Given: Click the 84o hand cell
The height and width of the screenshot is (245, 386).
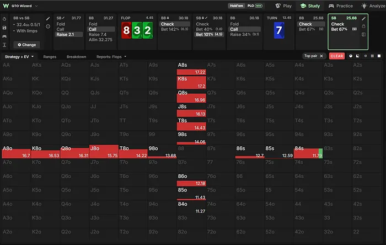Looking at the screenshot, I should point(191,207).
